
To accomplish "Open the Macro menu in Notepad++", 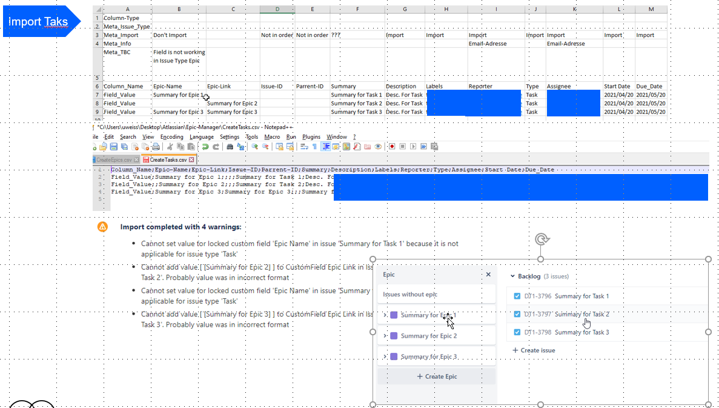I will tap(273, 137).
